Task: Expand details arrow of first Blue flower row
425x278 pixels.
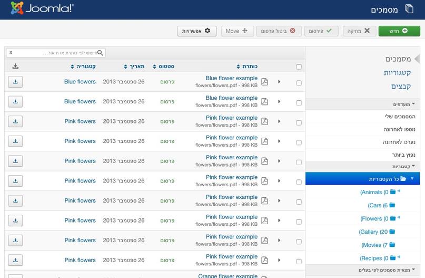Action: point(279,82)
